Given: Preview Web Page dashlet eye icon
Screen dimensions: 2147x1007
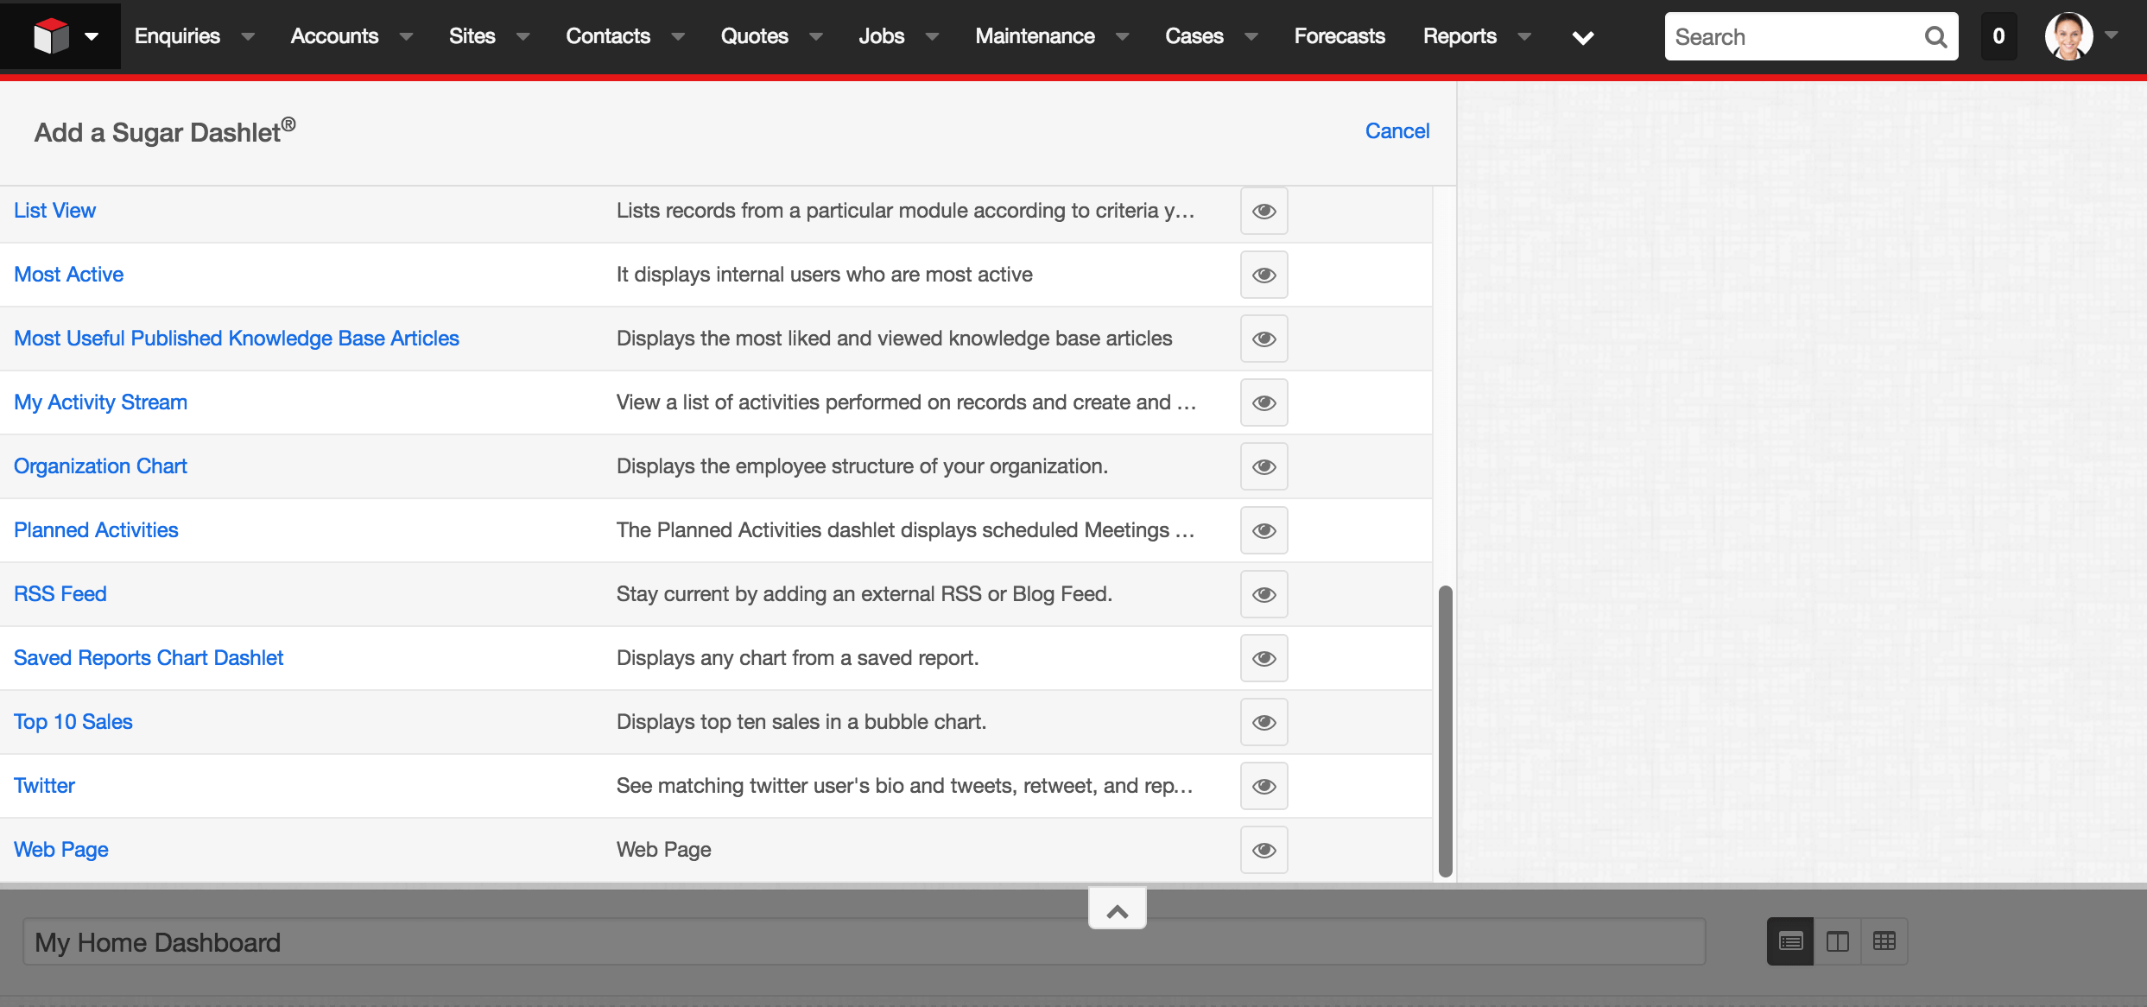Looking at the screenshot, I should [x=1263, y=850].
